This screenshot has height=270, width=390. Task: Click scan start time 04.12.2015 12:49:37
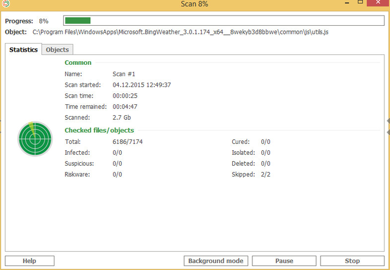click(x=142, y=85)
